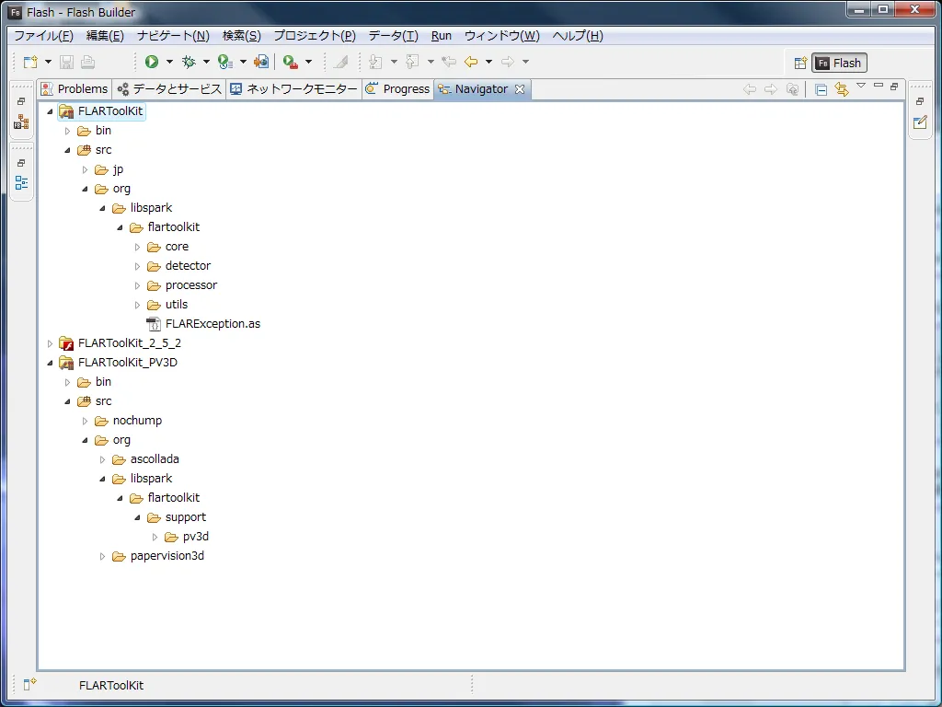This screenshot has width=942, height=707.
Task: Expand the FLARToolKit_2_5_2 project
Action: tap(50, 344)
